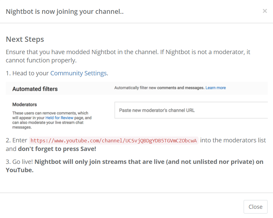The image size is (273, 218).
Task: Click the Nightbot YouTube channel URL code
Action: coord(113,141)
